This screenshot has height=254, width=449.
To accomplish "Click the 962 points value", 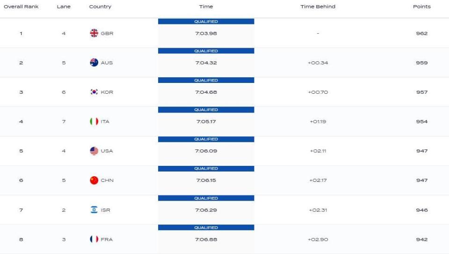I will 422,33.
